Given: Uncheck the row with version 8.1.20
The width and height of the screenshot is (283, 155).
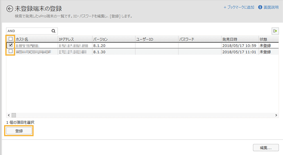Looking at the screenshot, I should click(x=11, y=45).
